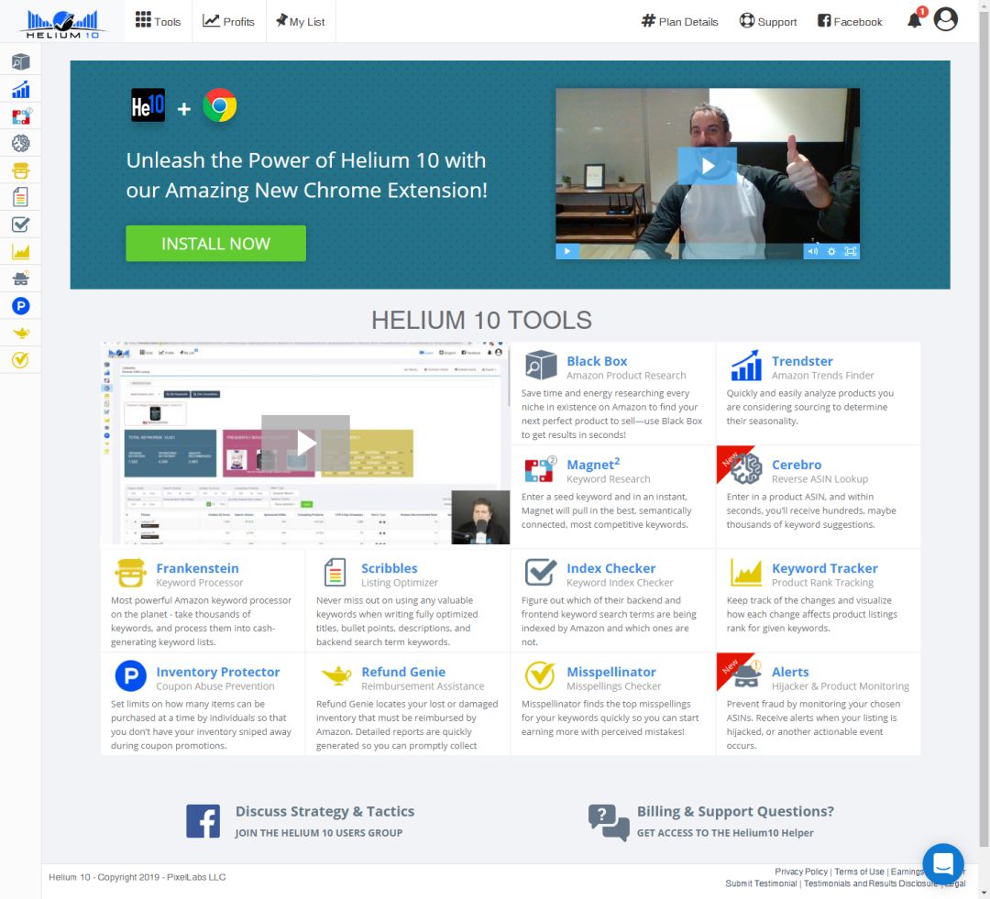Open the notifications bell

click(915, 20)
